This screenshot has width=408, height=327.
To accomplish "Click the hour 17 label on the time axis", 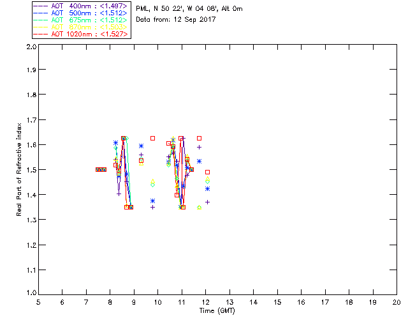I will tap(325, 303).
